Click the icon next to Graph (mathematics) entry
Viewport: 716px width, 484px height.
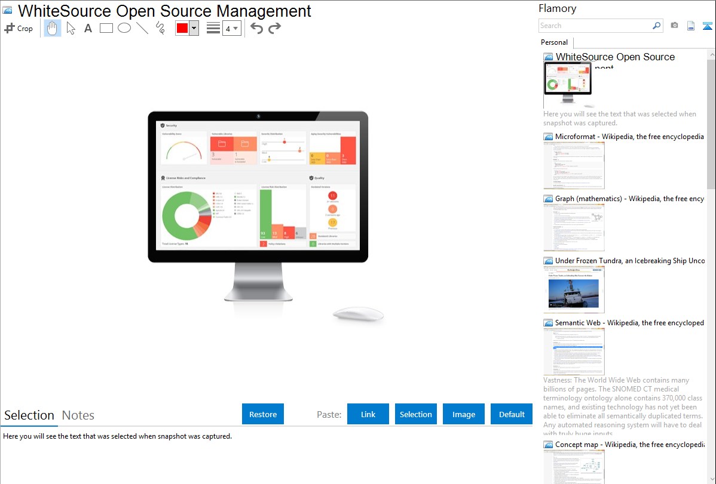[548, 199]
